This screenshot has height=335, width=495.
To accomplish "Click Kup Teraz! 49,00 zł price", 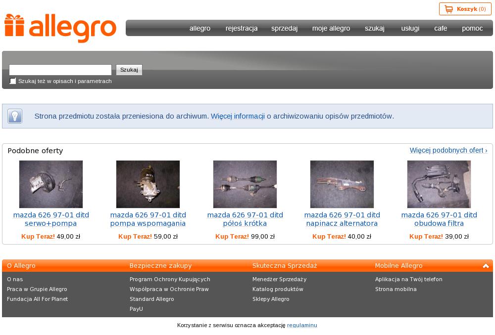I will tap(51, 236).
